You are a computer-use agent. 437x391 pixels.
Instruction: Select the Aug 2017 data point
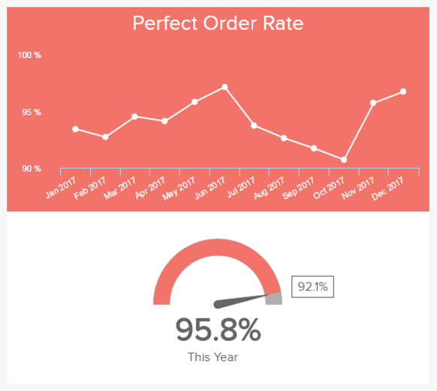(x=284, y=138)
